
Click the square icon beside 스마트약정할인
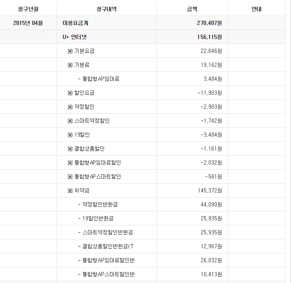point(70,121)
